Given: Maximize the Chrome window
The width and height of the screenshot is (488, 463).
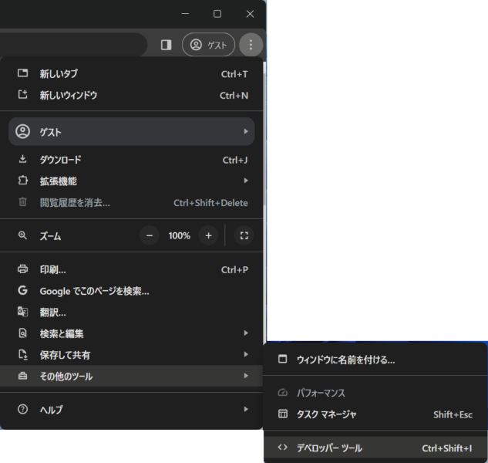Looking at the screenshot, I should (217, 14).
